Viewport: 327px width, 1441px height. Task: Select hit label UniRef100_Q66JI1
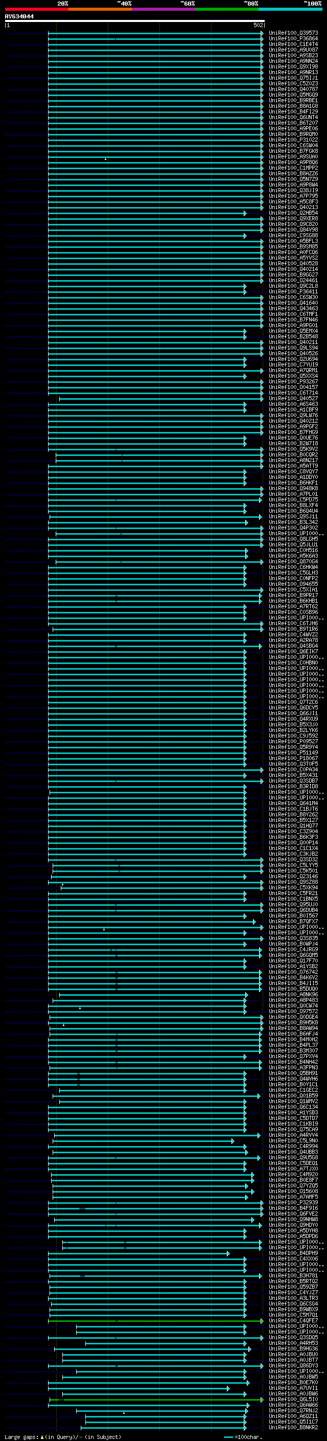[293, 713]
